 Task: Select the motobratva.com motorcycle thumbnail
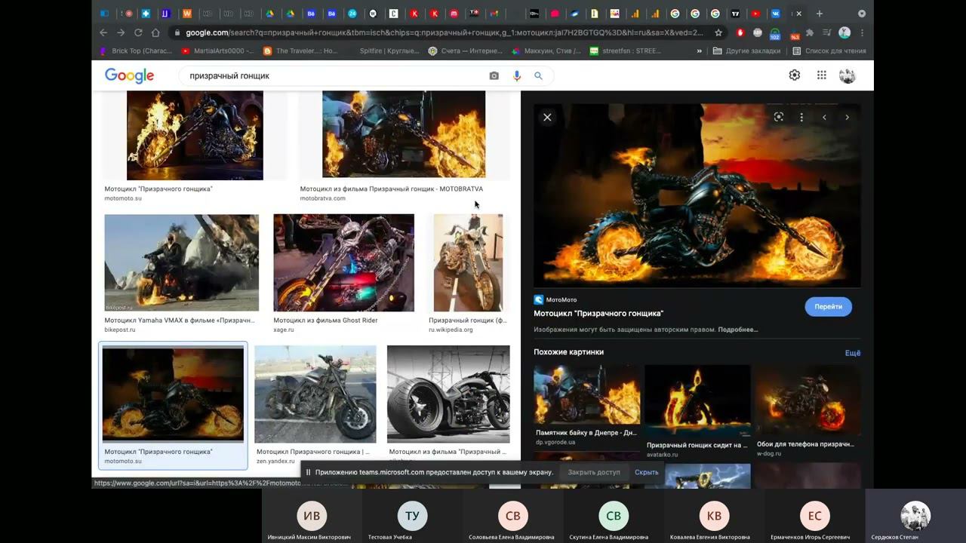coord(404,134)
